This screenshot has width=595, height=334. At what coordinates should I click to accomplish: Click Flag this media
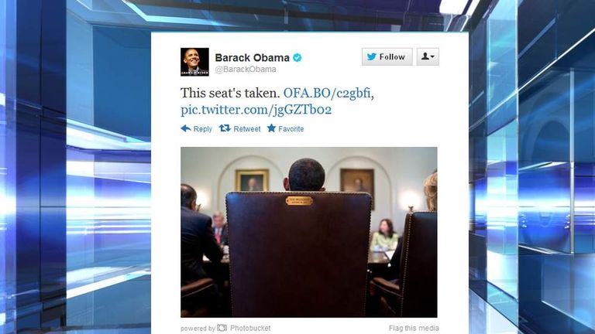pos(414,329)
